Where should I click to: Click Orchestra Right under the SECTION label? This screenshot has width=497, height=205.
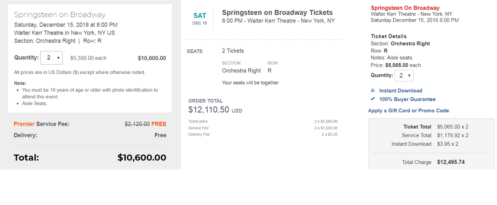point(241,71)
